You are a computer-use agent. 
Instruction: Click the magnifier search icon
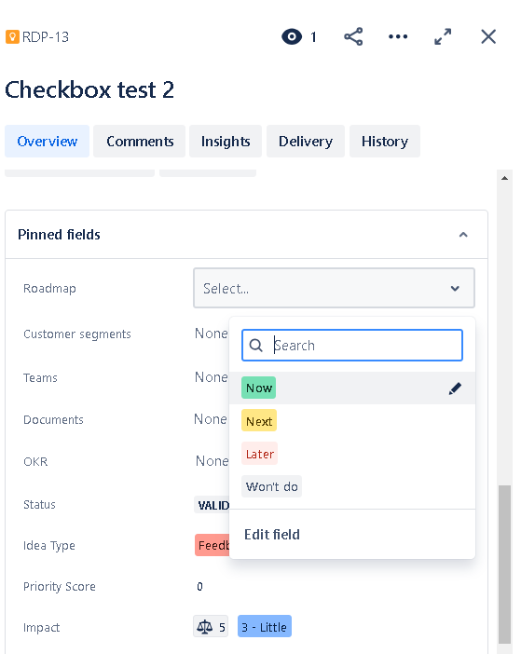point(255,346)
